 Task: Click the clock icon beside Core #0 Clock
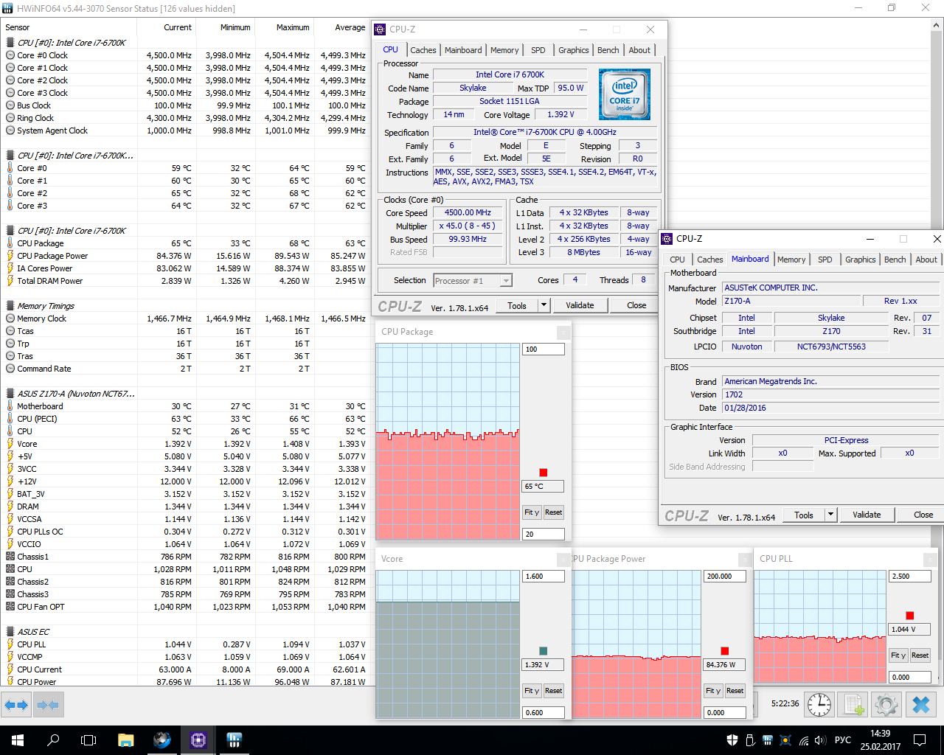click(10, 55)
